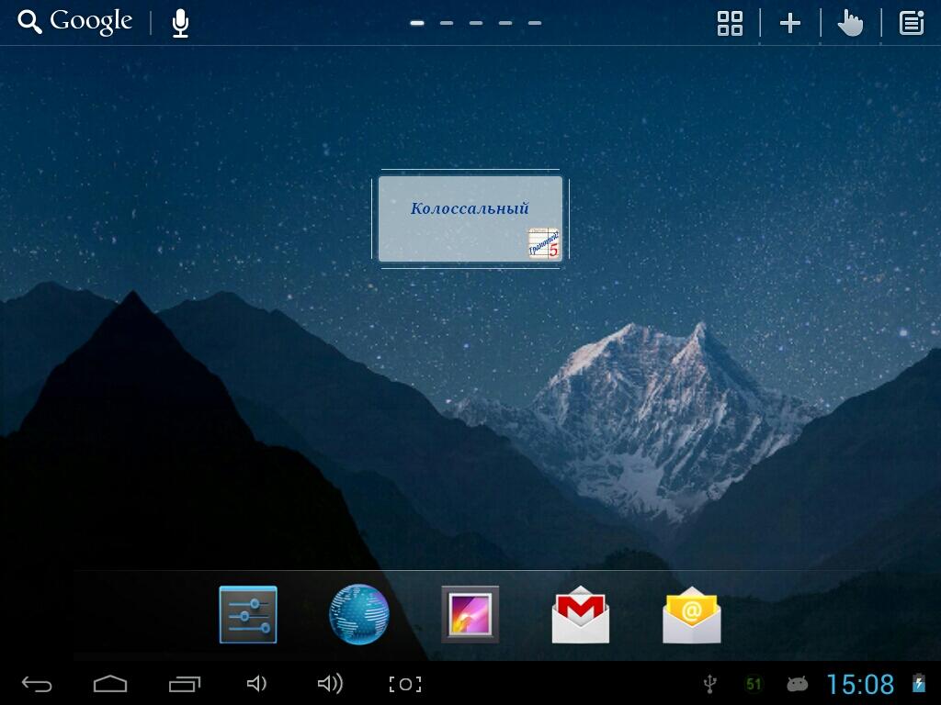Image resolution: width=941 pixels, height=705 pixels.
Task: Switch to the fifth home screen page indicator
Action: tap(535, 23)
